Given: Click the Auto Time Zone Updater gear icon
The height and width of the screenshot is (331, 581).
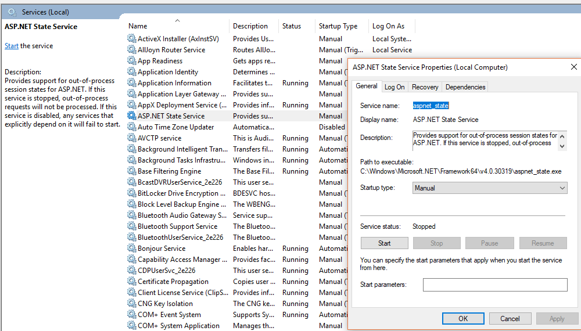Looking at the screenshot, I should coord(131,127).
